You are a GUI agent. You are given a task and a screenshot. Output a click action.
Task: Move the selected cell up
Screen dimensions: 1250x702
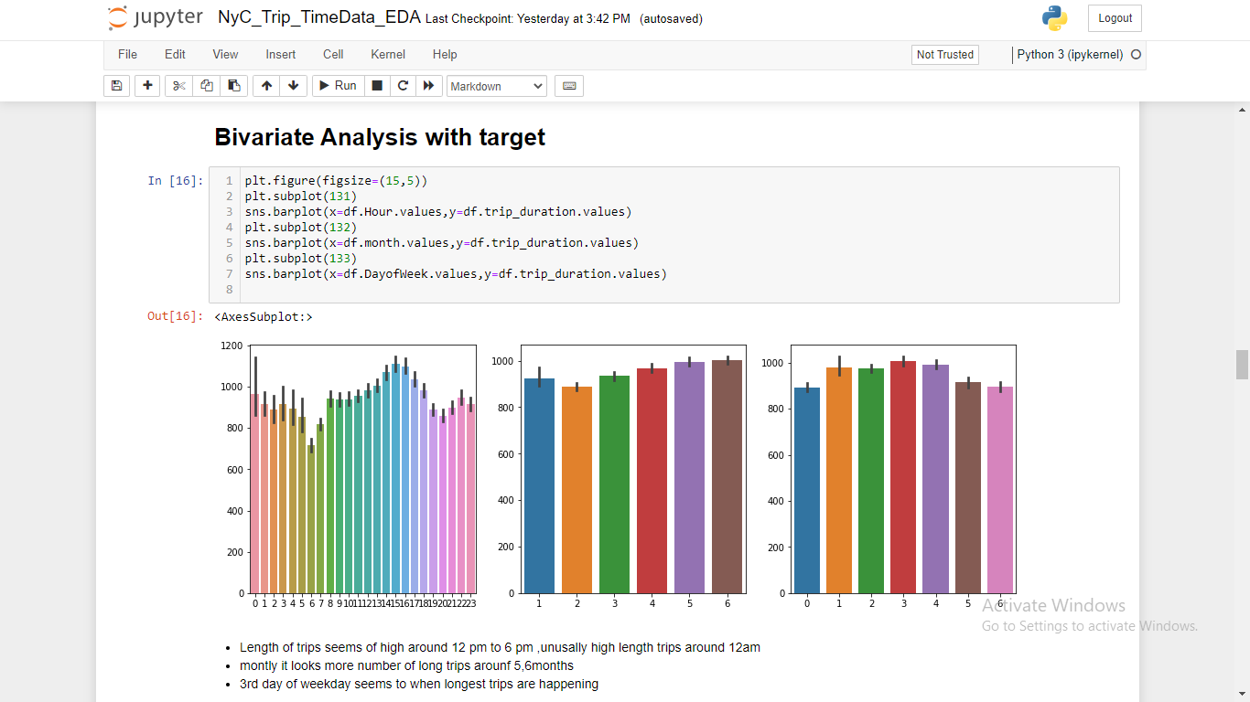pos(266,85)
